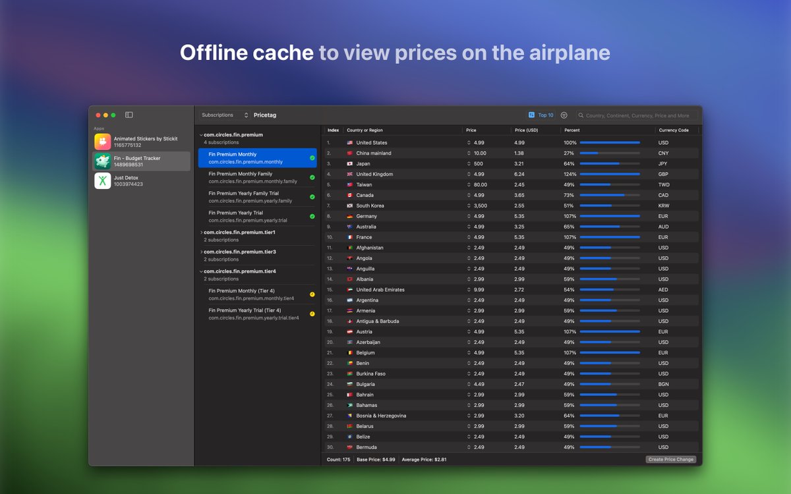Sort by the Price (USD) column header
This screenshot has height=494, width=791.
(536, 130)
